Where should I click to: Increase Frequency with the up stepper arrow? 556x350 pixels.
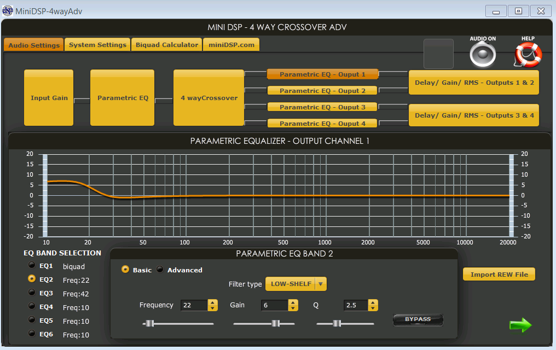(x=213, y=302)
